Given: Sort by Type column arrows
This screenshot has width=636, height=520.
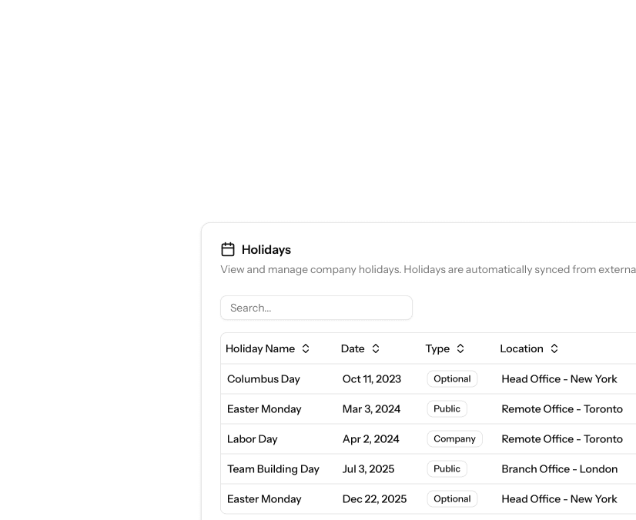Looking at the screenshot, I should pyautogui.click(x=460, y=348).
